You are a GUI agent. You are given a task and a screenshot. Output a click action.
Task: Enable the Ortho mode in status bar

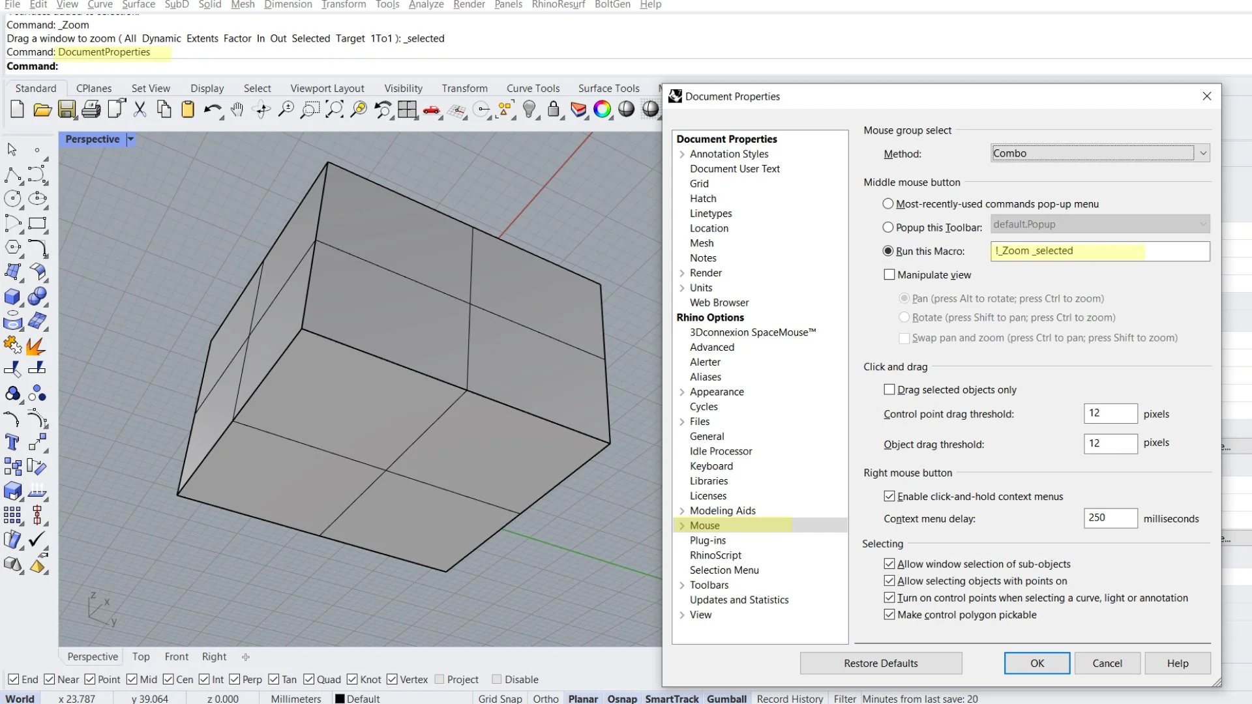tap(545, 698)
